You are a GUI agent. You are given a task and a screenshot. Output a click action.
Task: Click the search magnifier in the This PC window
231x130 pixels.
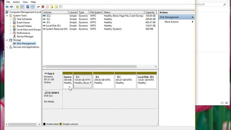(225, 5)
